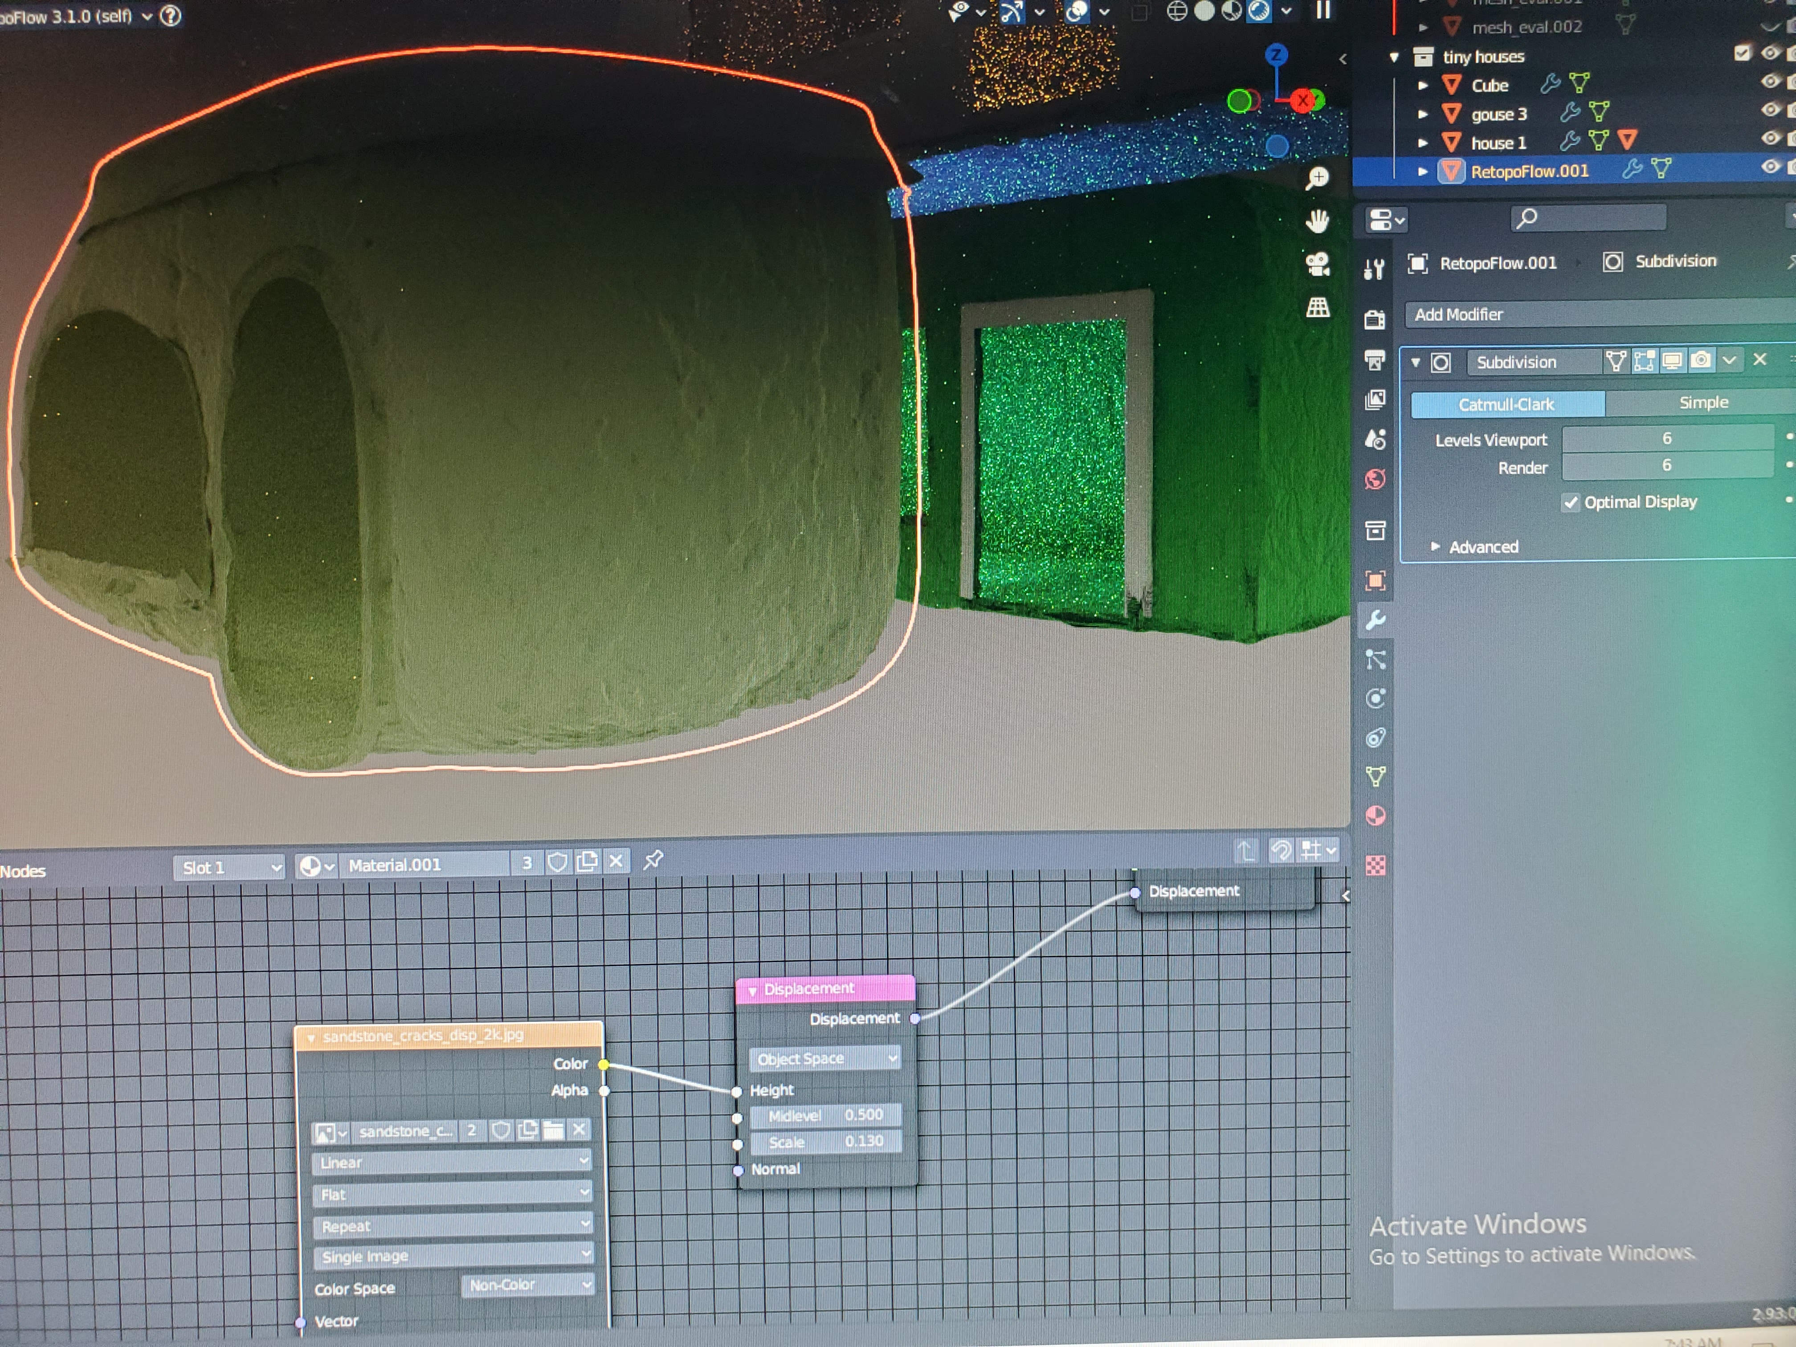1796x1347 pixels.
Task: Pin the node editor material
Action: coord(653,860)
